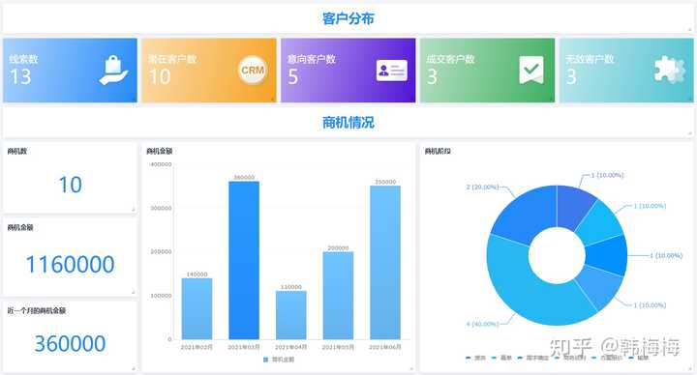
Task: Open the 线索数 label on blue card
Action: 23,59
